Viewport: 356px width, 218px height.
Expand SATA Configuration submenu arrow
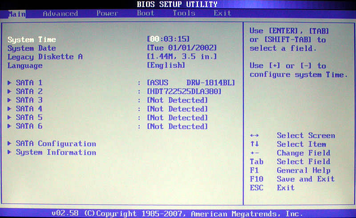pyautogui.click(x=9, y=143)
